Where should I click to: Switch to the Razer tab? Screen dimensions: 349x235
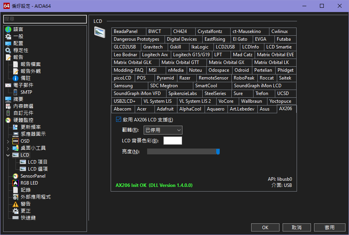coord(187,78)
